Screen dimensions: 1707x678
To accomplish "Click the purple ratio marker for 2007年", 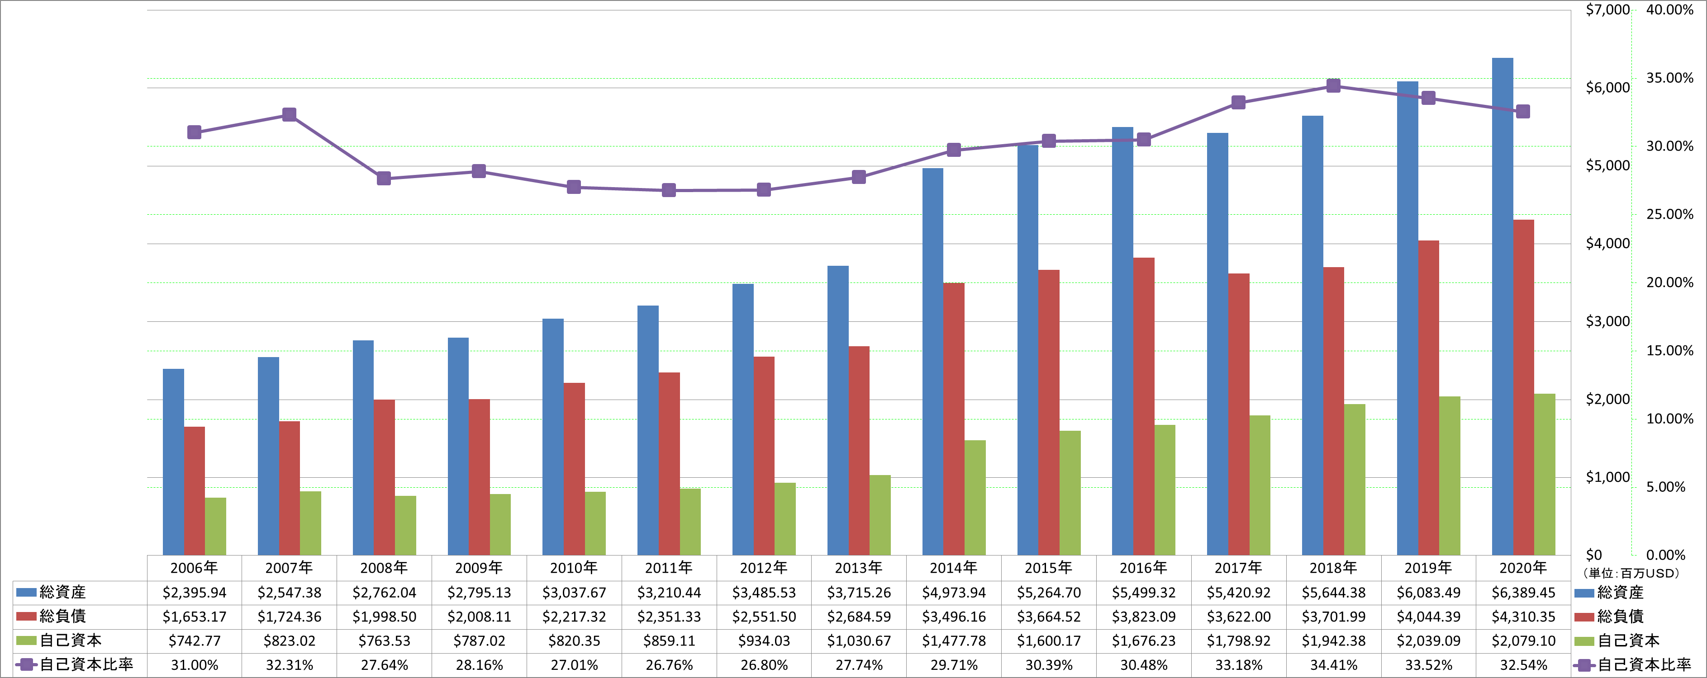I will [290, 114].
